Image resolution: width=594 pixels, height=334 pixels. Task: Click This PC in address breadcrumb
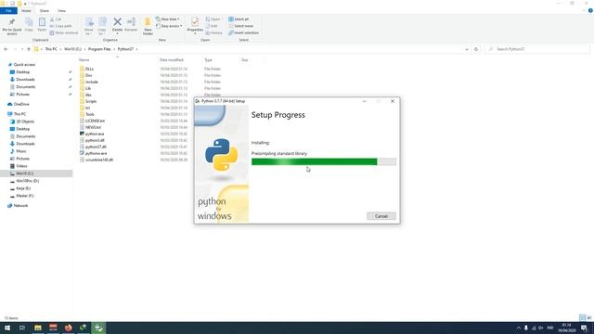click(x=51, y=49)
